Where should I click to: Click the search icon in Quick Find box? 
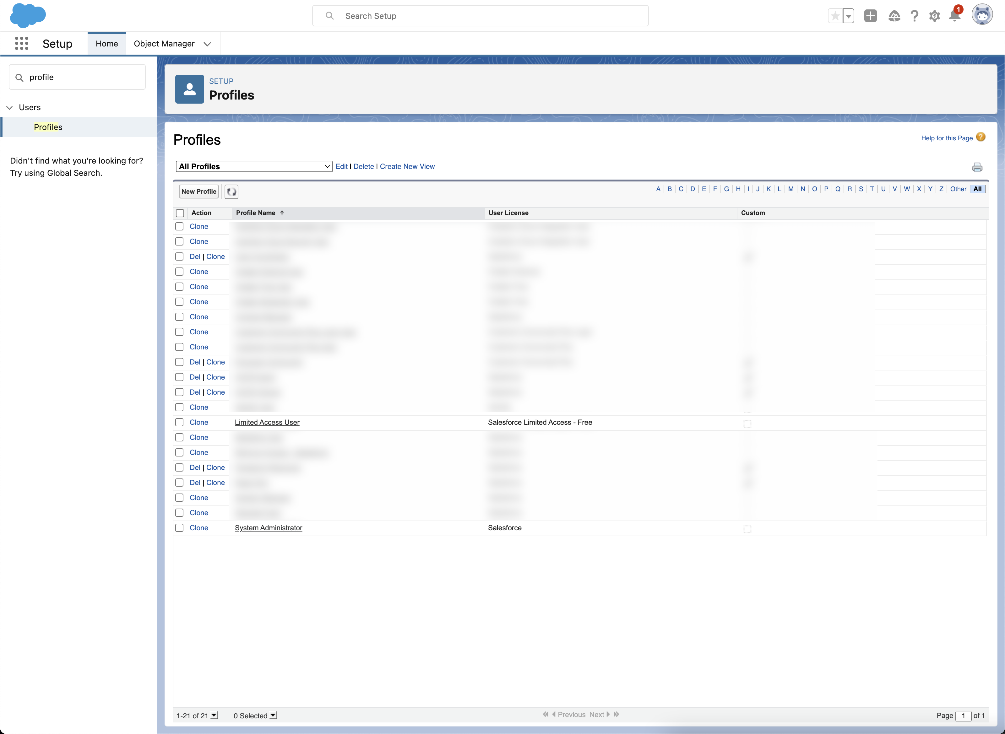[19, 77]
